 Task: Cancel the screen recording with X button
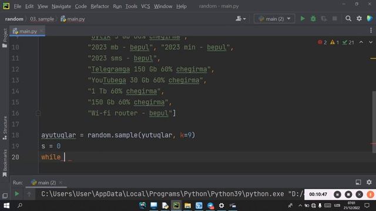(359, 195)
